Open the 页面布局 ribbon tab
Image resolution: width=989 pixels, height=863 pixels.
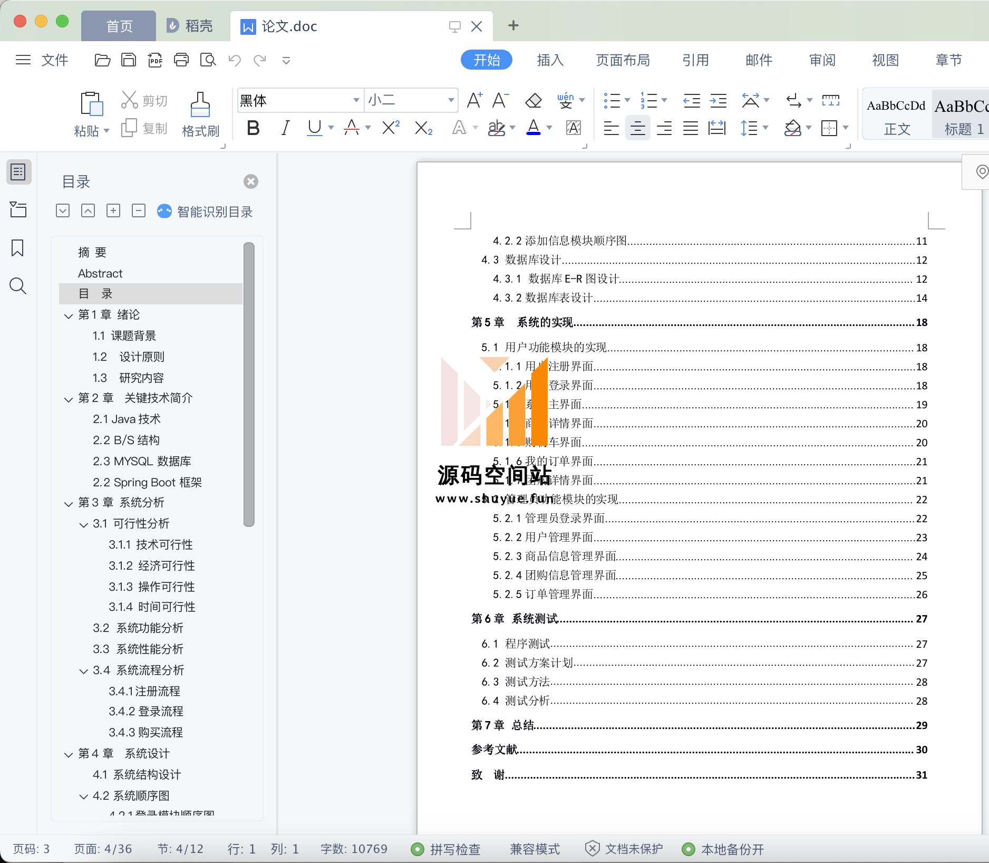pos(623,60)
